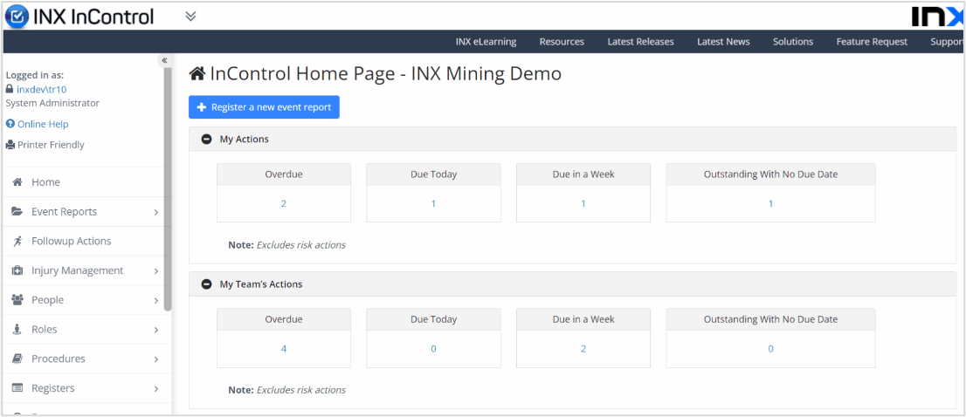Expand the double chevron beside INX InControl title
The image size is (966, 417).
(191, 16)
